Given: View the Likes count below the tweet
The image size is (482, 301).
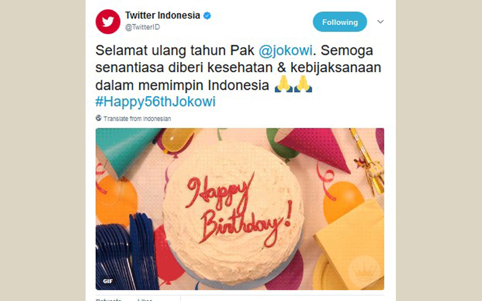Looking at the screenshot, I should 145,299.
